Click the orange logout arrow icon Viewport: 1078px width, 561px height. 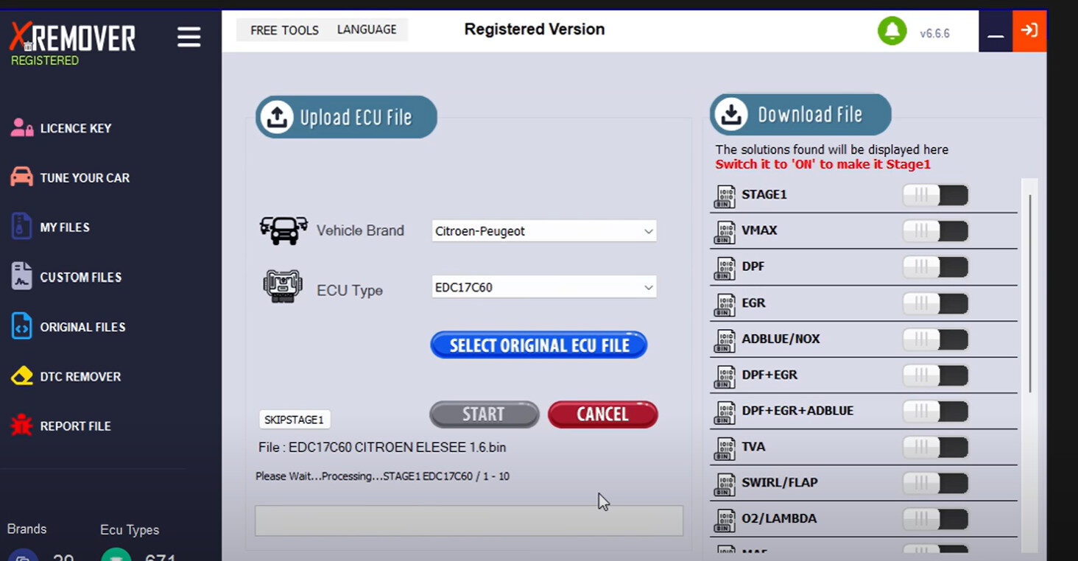click(x=1029, y=31)
